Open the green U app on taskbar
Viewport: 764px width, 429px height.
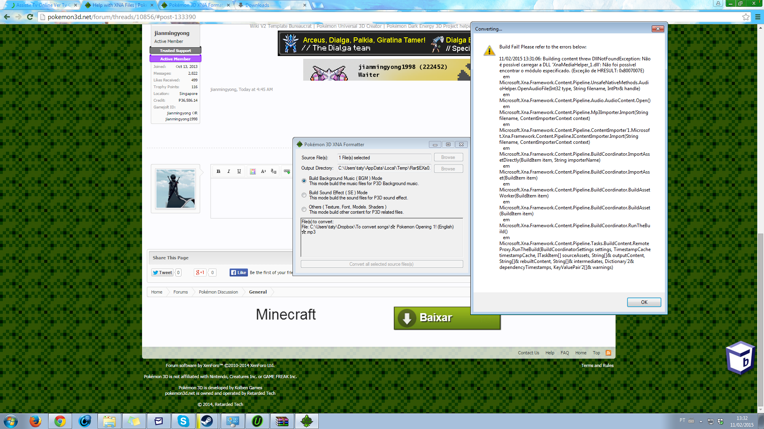coord(257,421)
